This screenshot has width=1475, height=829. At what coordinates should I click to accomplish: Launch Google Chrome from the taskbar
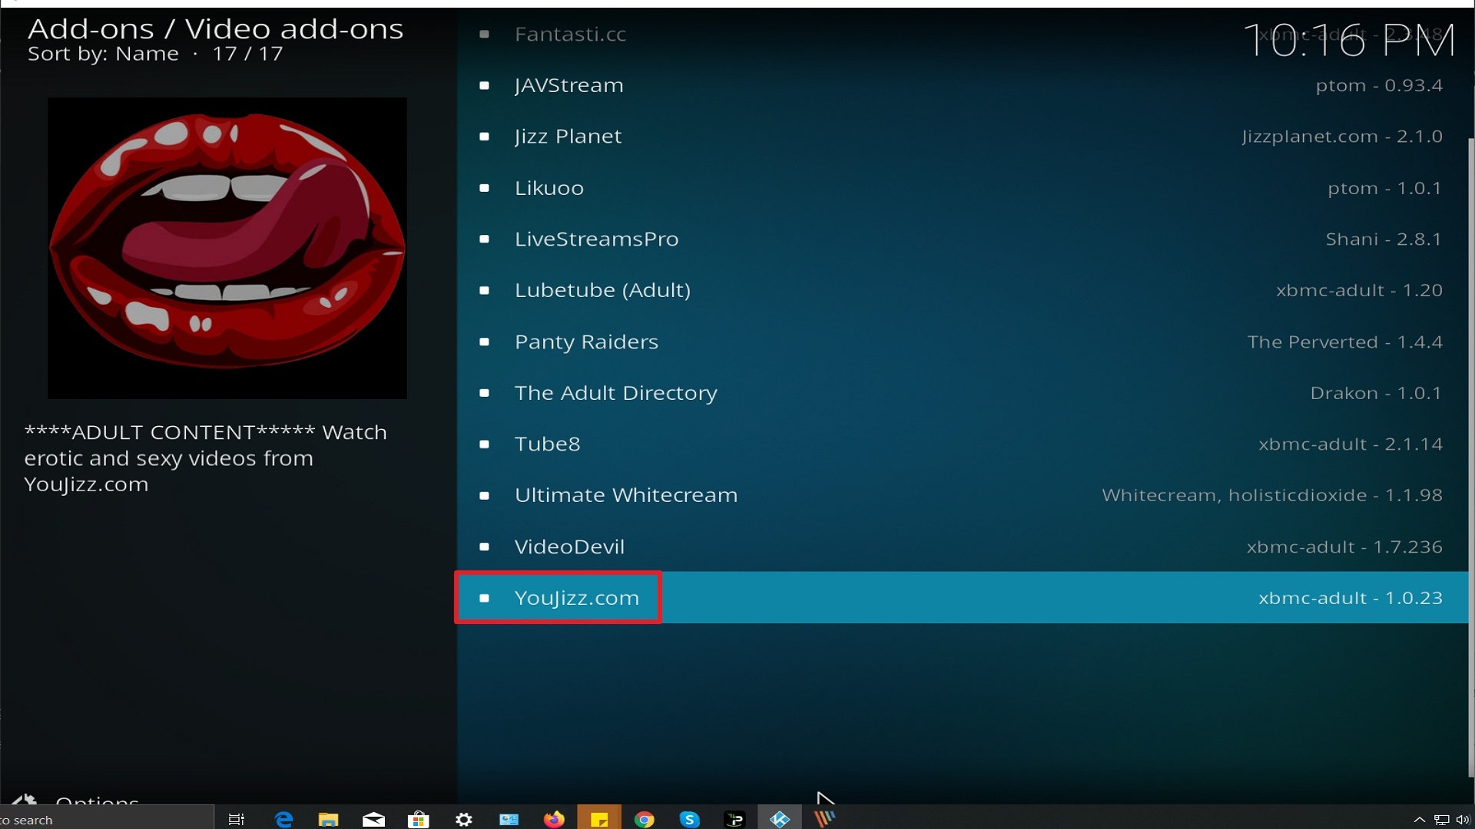click(645, 819)
